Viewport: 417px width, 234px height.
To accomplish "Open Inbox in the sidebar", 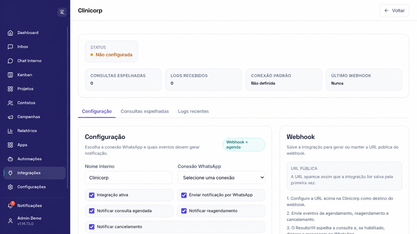I will 35,47.
